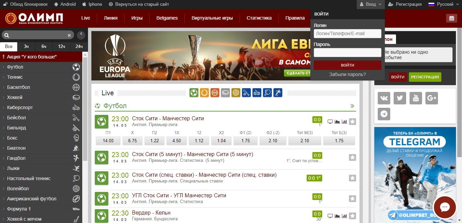This screenshot has width=462, height=223.
Task: Show video stream icon for Сток Сити match
Action: coord(330,122)
